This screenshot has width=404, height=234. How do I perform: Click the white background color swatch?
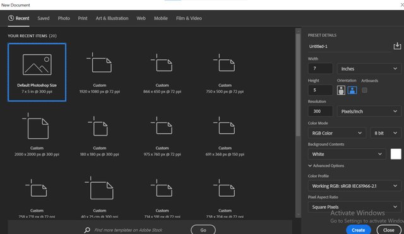396,154
